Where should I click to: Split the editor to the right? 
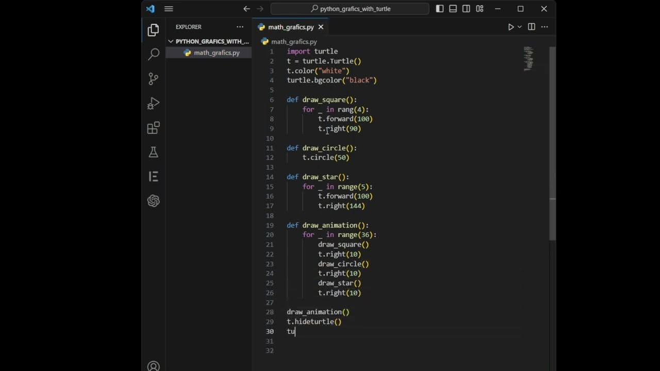[532, 27]
